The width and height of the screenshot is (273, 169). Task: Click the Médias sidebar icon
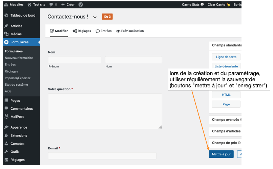[6, 34]
